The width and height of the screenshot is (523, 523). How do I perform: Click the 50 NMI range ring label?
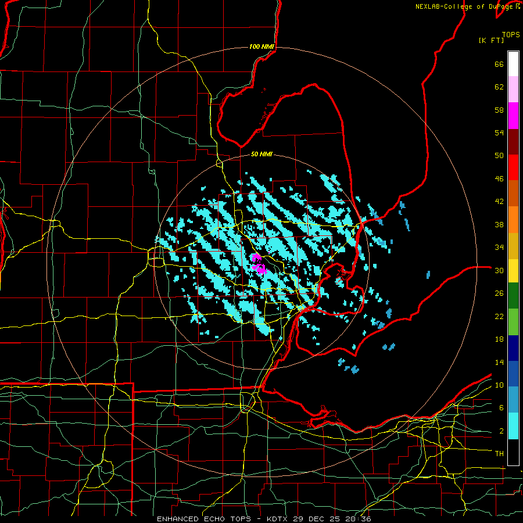[x=261, y=154]
